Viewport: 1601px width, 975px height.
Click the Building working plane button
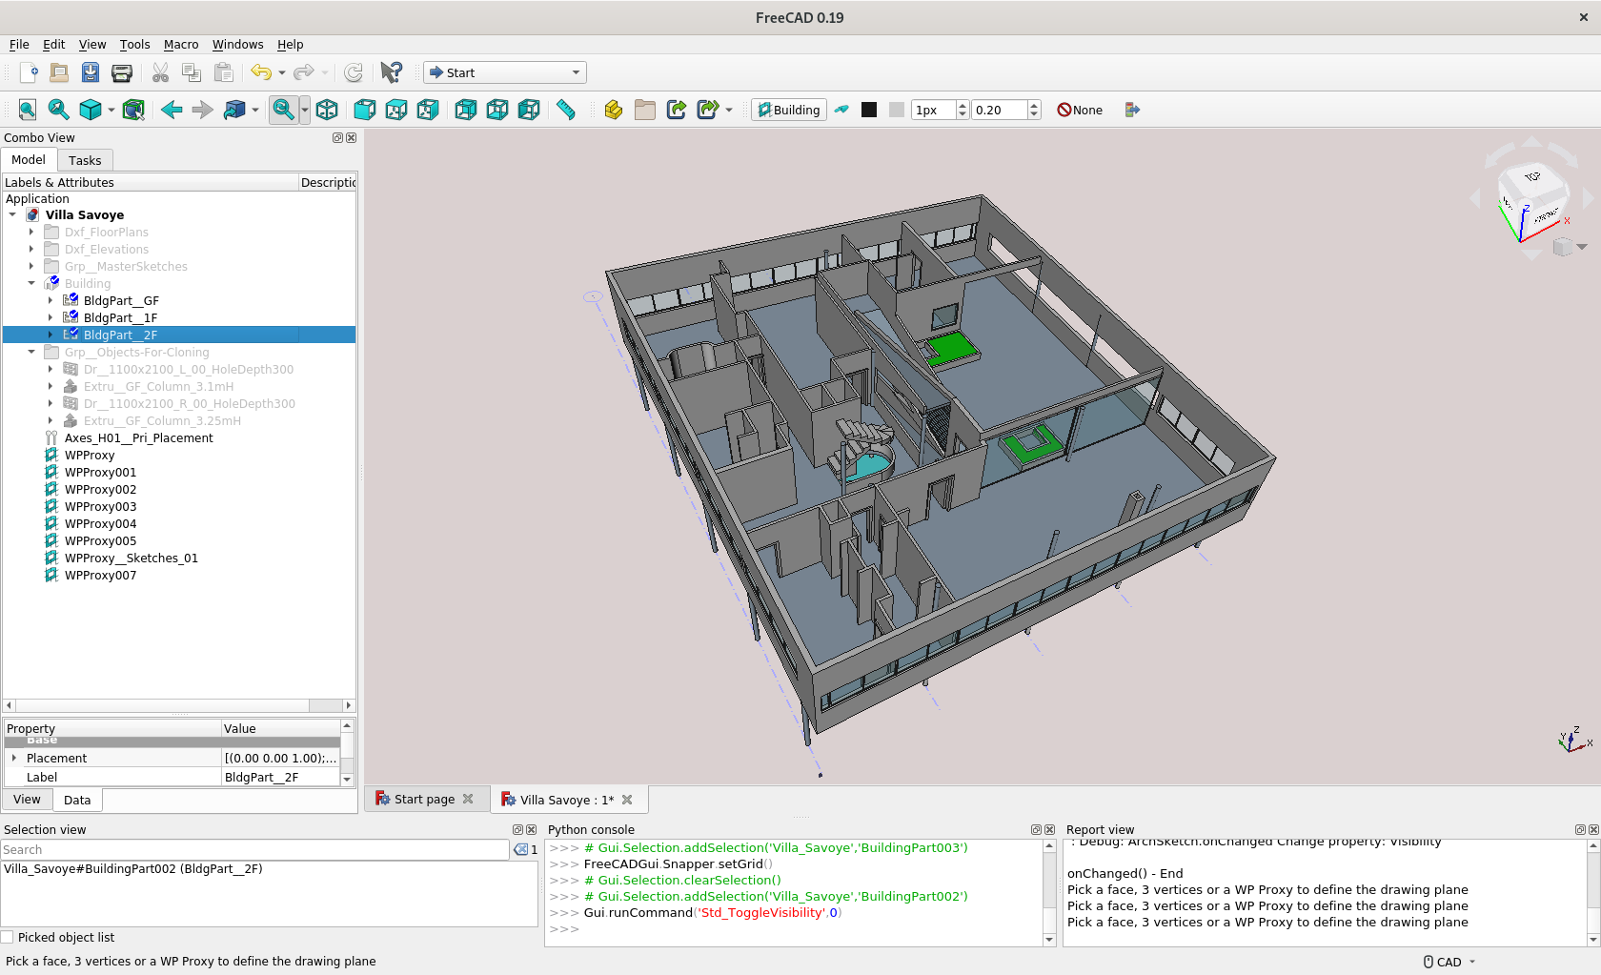(x=789, y=110)
